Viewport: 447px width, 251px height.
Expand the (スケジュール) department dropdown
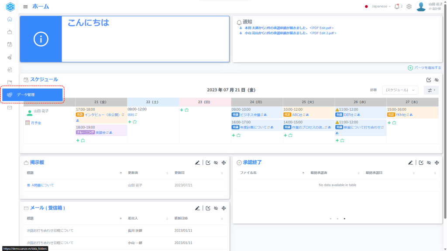400,90
